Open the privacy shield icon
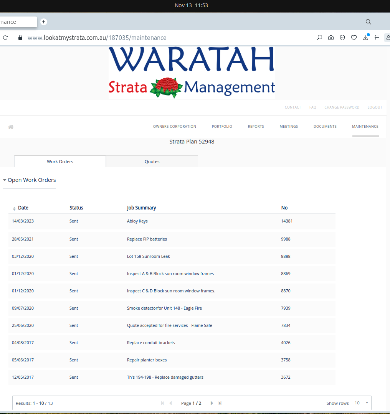The height and width of the screenshot is (414, 390). 342,38
